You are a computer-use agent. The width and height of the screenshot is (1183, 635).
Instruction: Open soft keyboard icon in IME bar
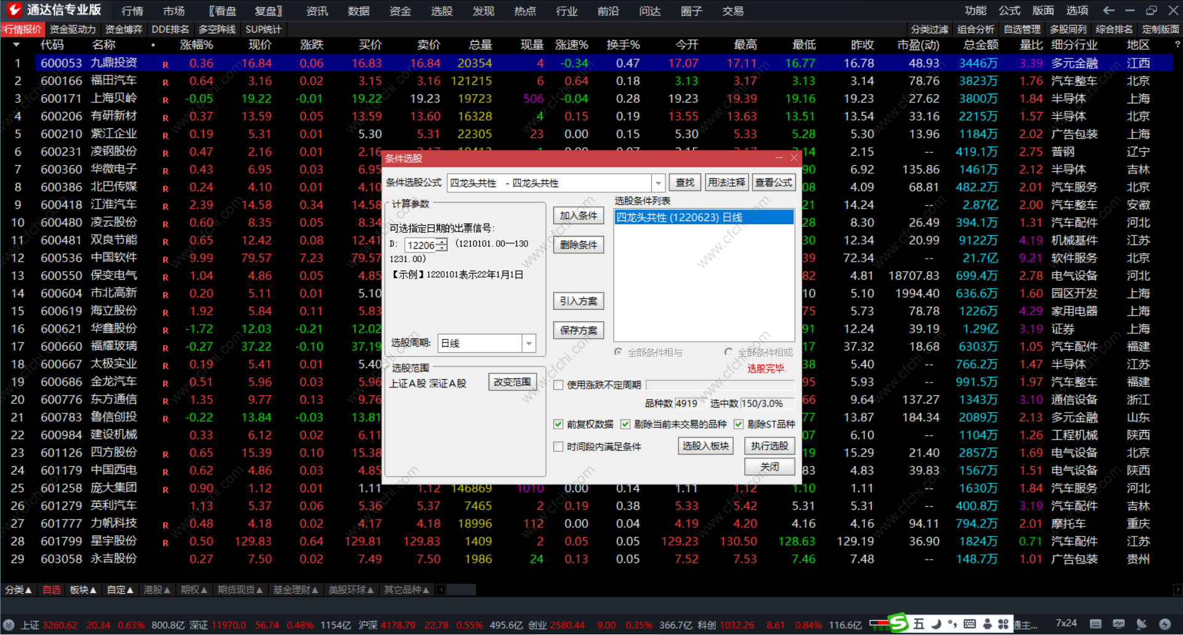[x=969, y=624]
